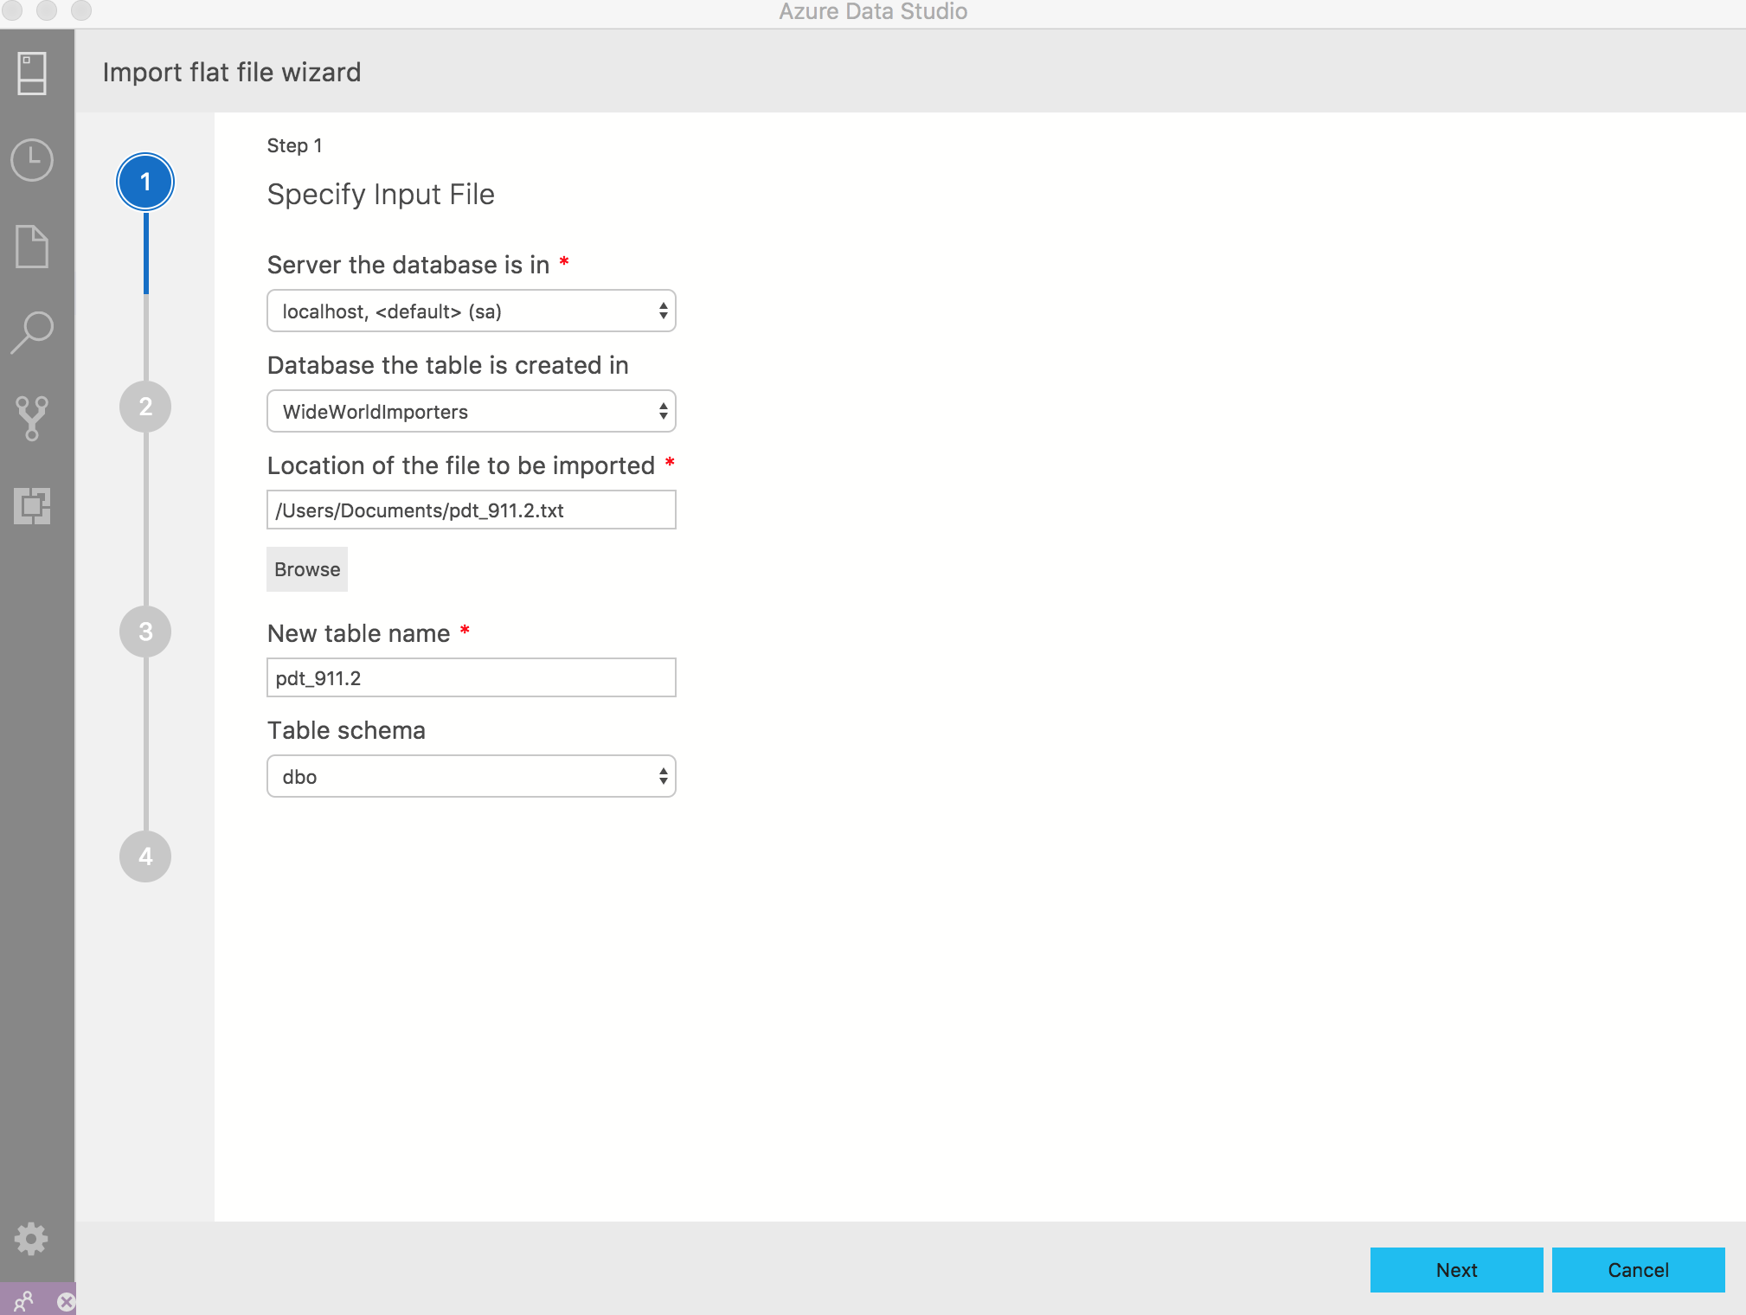This screenshot has width=1746, height=1315.
Task: Click the Cancel button to exit wizard
Action: [1637, 1268]
